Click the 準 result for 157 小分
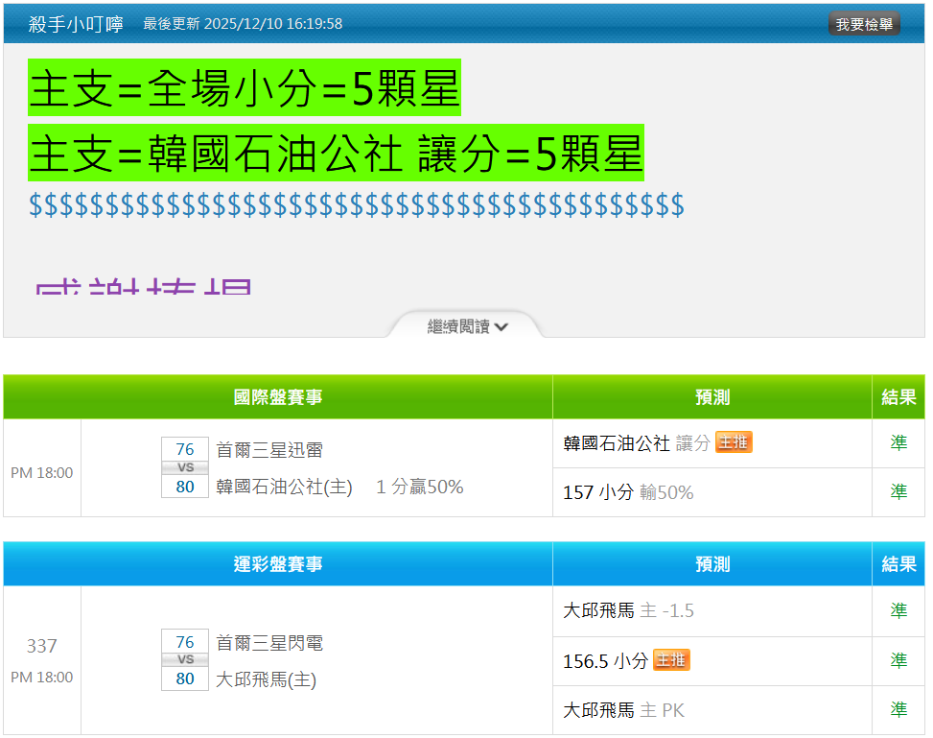The image size is (933, 738). point(898,491)
